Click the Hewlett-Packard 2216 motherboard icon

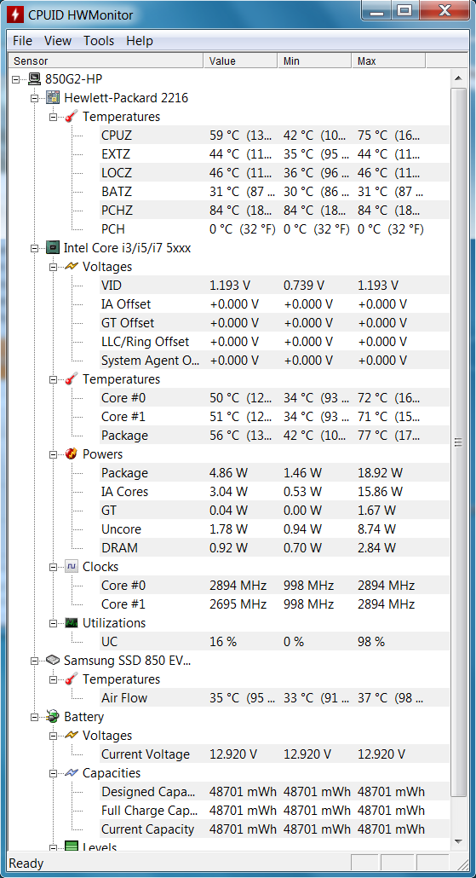click(x=53, y=98)
